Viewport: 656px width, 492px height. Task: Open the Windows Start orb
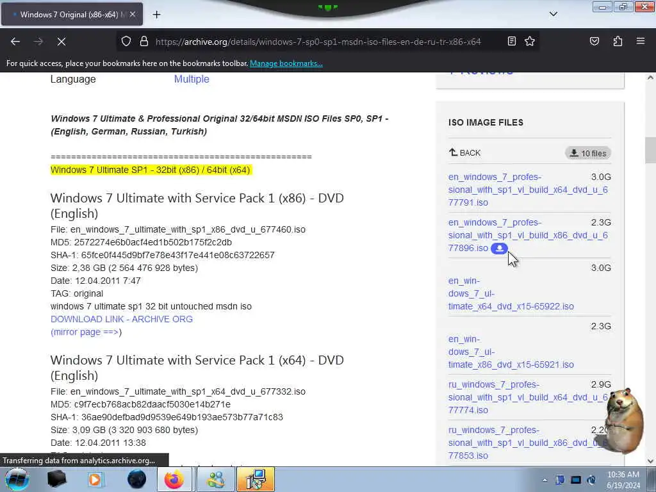pyautogui.click(x=17, y=479)
